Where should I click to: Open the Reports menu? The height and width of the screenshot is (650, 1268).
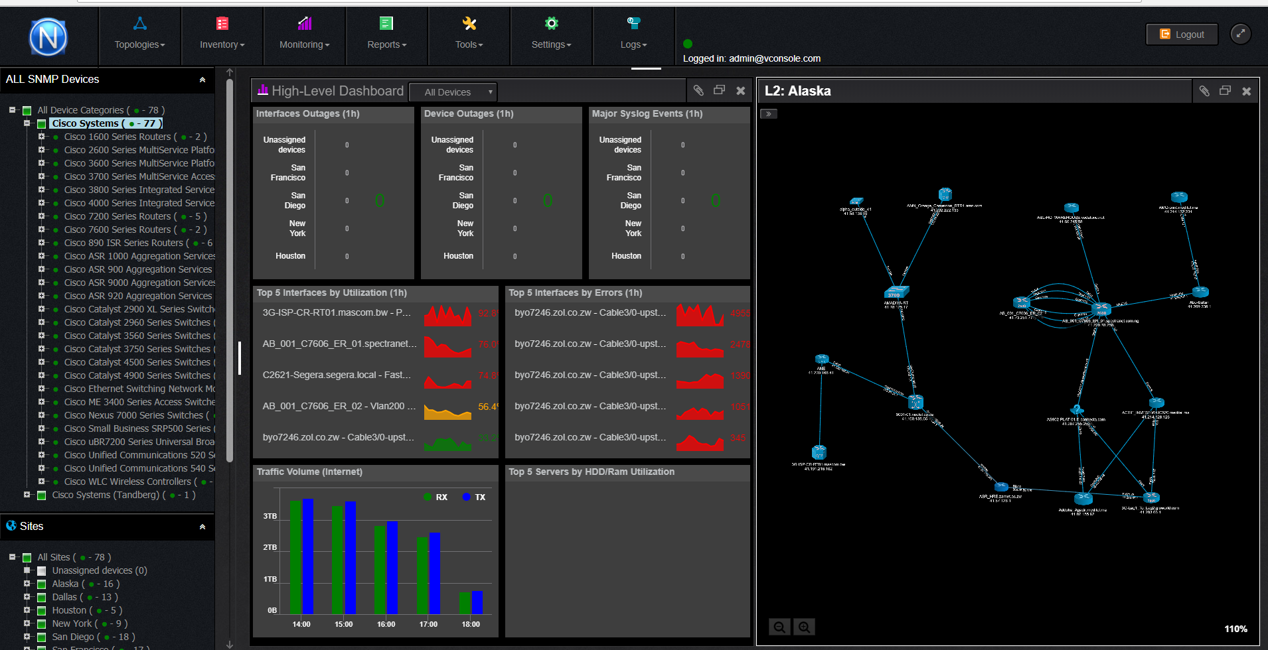[x=386, y=34]
